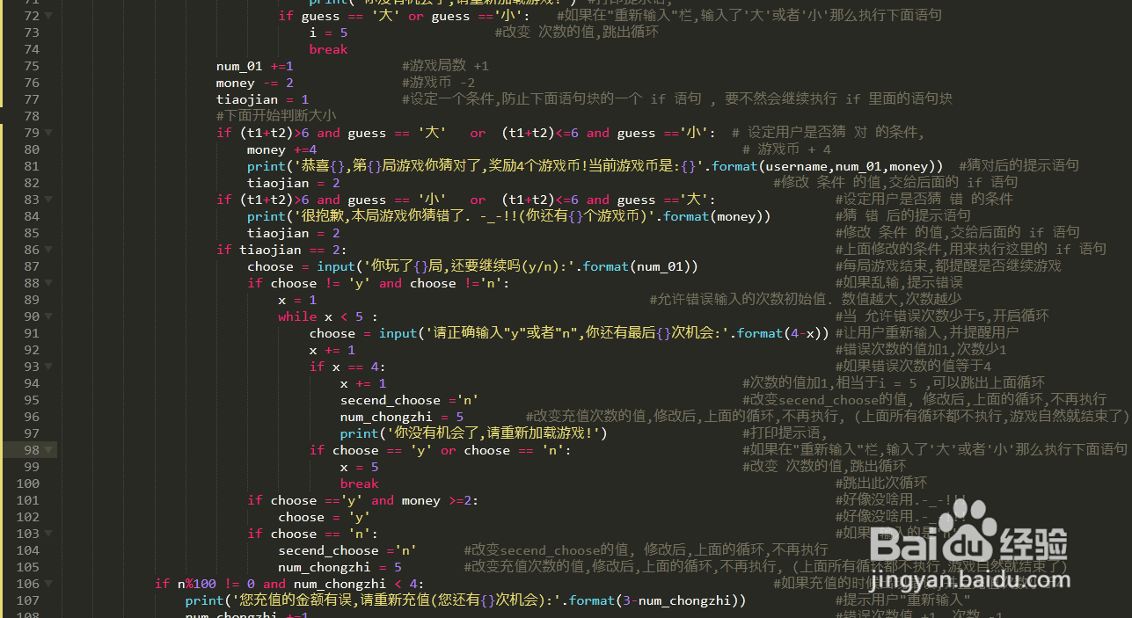The image size is (1132, 618).
Task: Fold the 'if n%100' block at line 106
Action: (48, 585)
